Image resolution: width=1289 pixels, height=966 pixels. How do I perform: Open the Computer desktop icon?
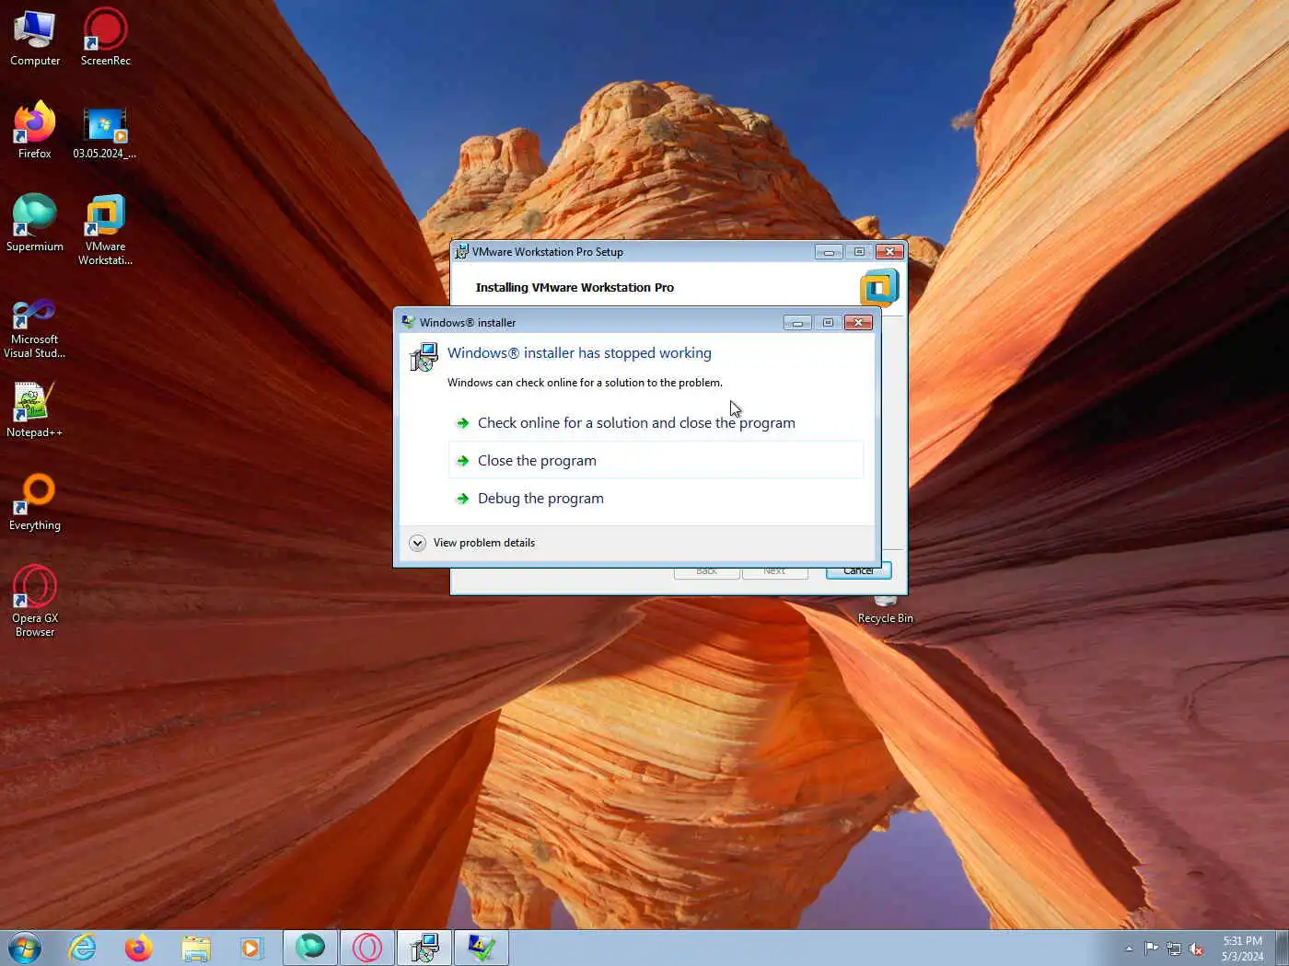click(35, 38)
